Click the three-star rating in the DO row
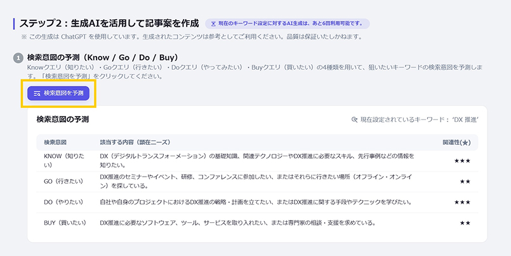Image resolution: width=511 pixels, height=256 pixels. click(x=461, y=203)
